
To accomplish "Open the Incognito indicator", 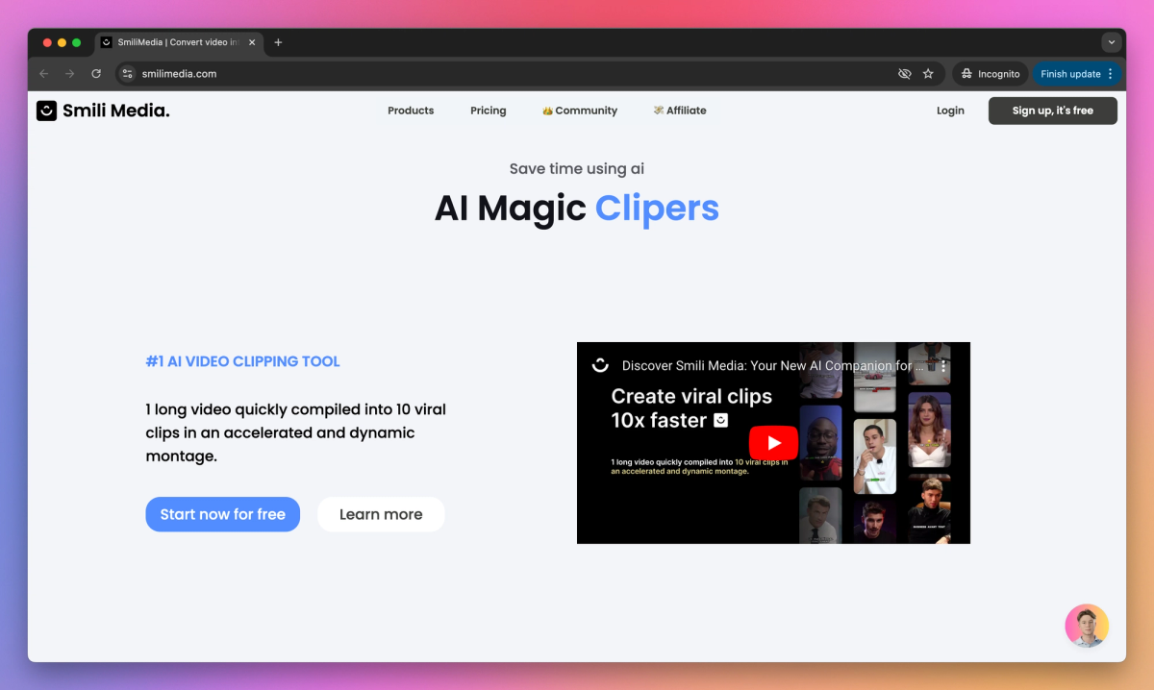I will [990, 74].
